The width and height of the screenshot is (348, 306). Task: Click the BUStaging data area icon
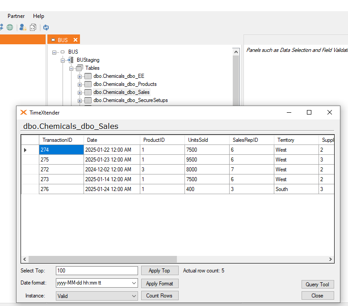tap(71, 60)
